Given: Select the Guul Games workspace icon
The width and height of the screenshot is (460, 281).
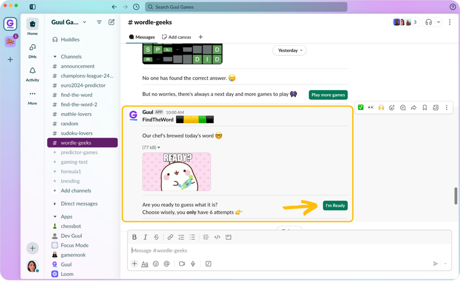Looking at the screenshot, I should pos(10,24).
